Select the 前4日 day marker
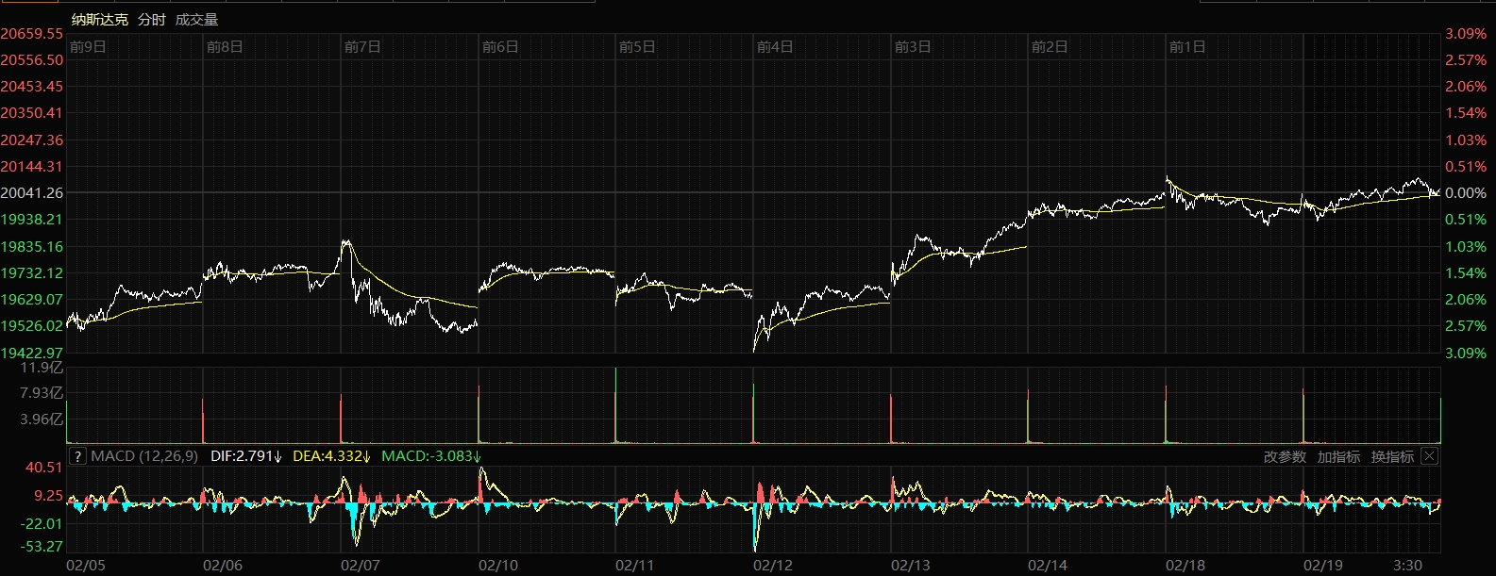The height and width of the screenshot is (576, 1496). pyautogui.click(x=775, y=47)
